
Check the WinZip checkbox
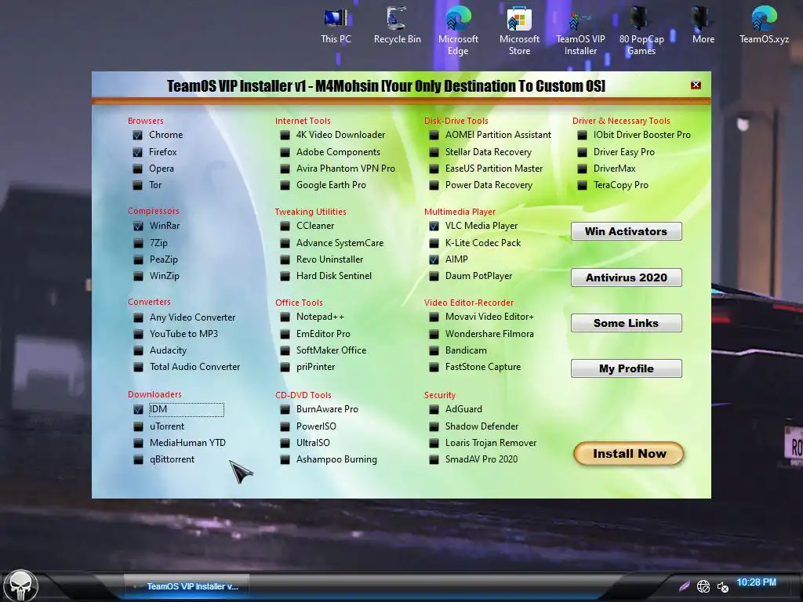pos(138,276)
